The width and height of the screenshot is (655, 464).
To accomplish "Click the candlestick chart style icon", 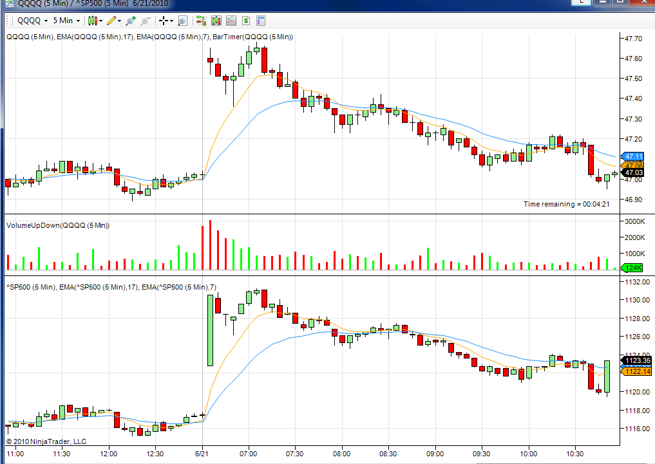I will (x=93, y=21).
